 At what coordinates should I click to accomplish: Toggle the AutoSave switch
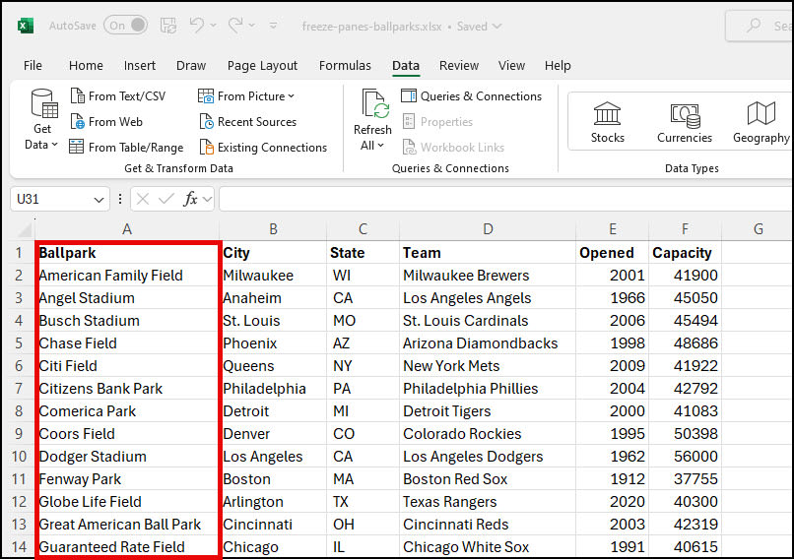click(125, 26)
